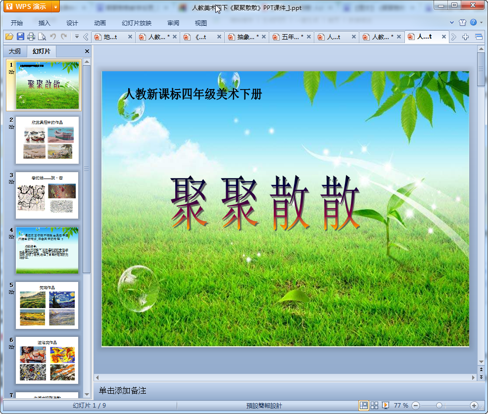Click the animation star beside slide 6

pos(11,347)
